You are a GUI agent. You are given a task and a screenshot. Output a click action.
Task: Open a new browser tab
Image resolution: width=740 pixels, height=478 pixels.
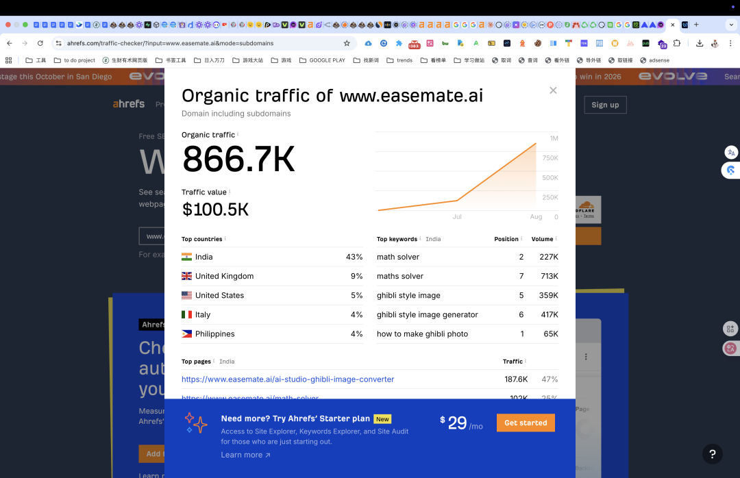tap(696, 25)
